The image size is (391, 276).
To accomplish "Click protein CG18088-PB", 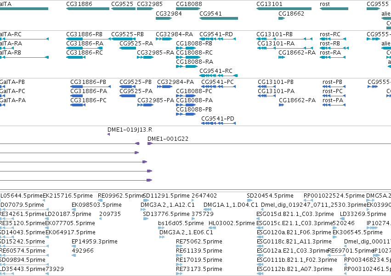I will tap(186, 114).
